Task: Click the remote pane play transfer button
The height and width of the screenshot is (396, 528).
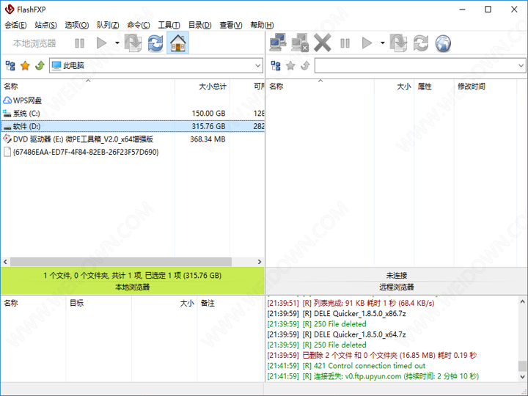Action: click(x=367, y=43)
